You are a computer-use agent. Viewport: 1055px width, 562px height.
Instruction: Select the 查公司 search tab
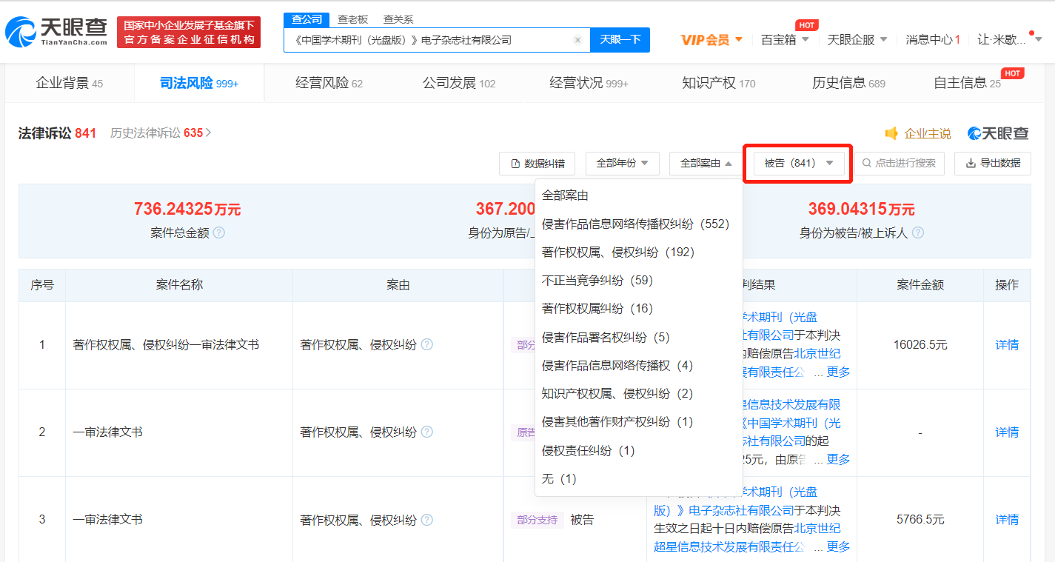point(307,20)
